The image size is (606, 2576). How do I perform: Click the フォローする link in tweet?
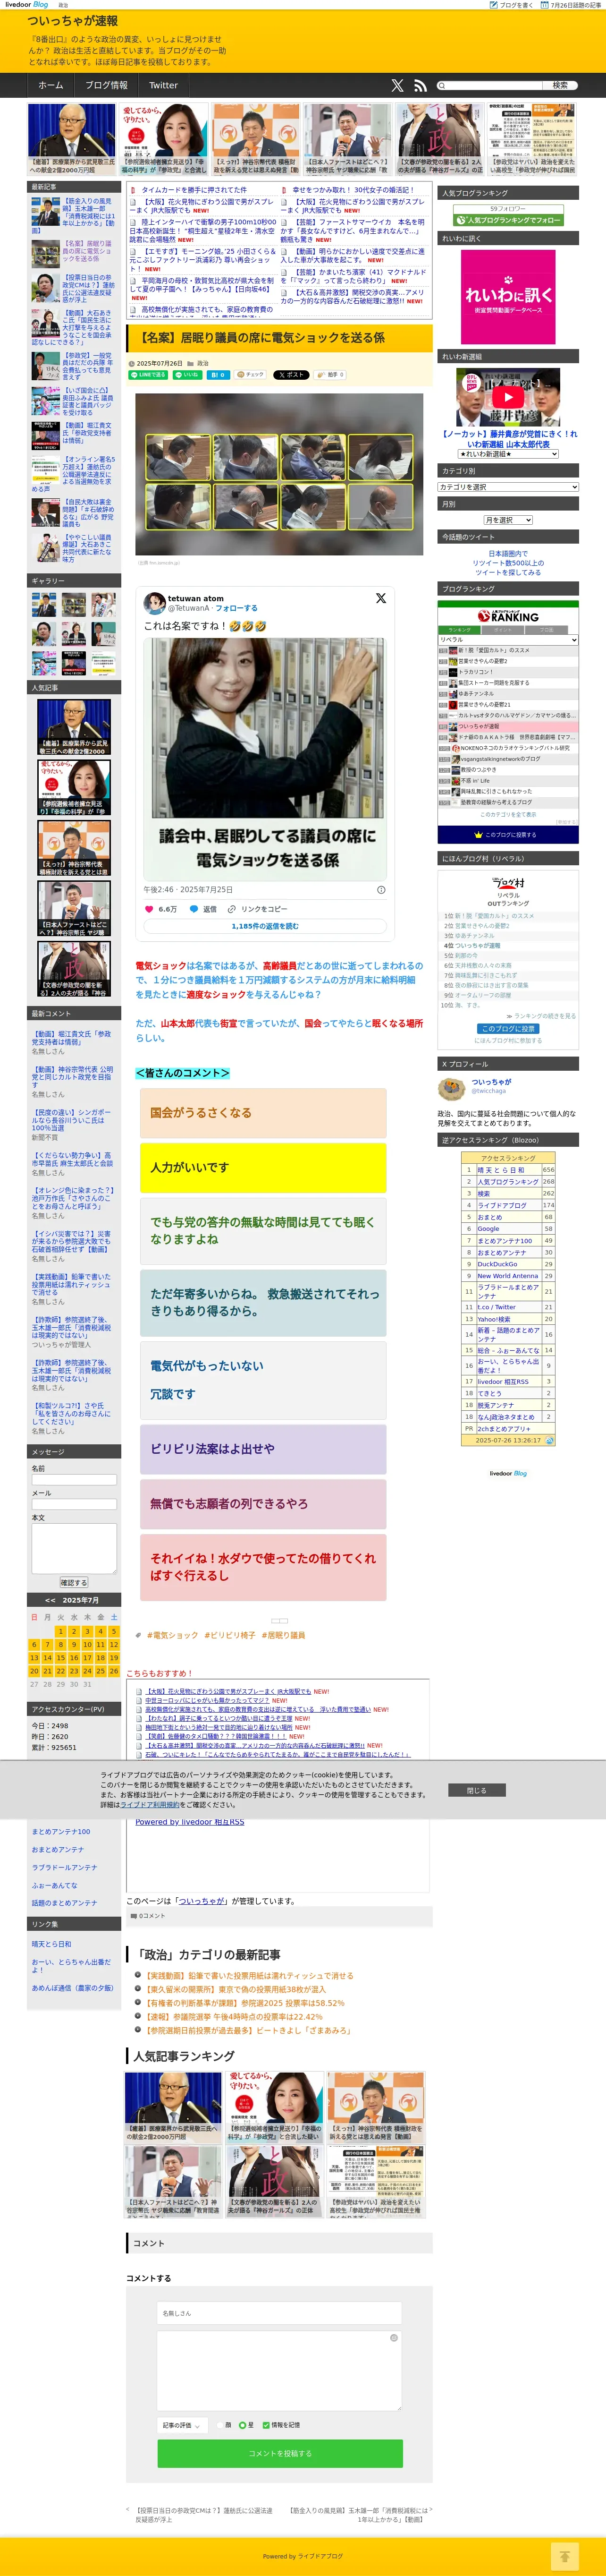pos(236,607)
